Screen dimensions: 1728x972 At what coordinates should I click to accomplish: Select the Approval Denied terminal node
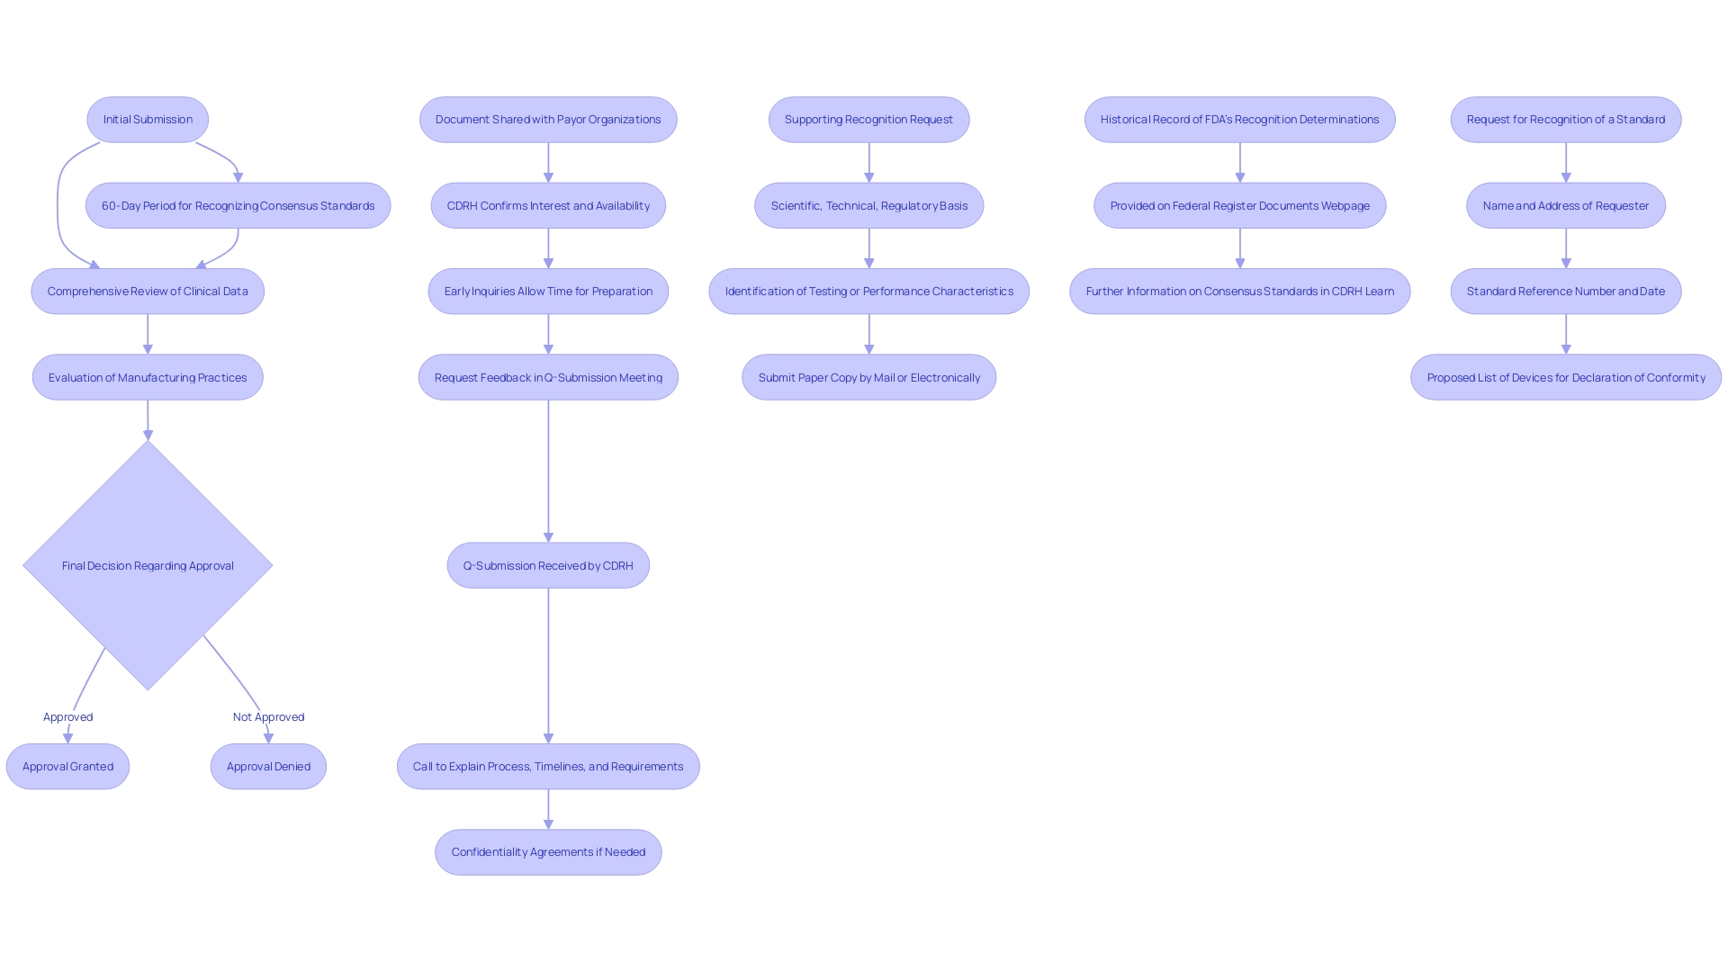tap(268, 766)
